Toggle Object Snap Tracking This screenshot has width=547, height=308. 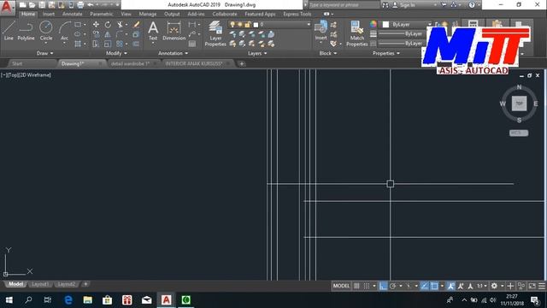point(425,286)
